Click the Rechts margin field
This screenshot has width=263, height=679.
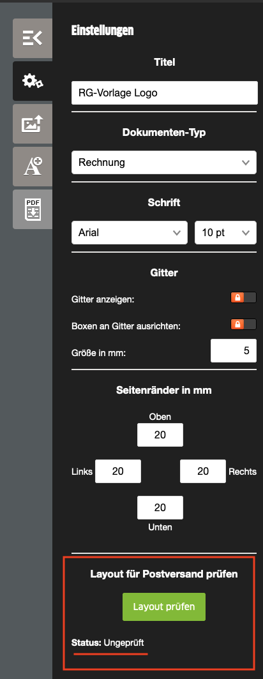[203, 471]
